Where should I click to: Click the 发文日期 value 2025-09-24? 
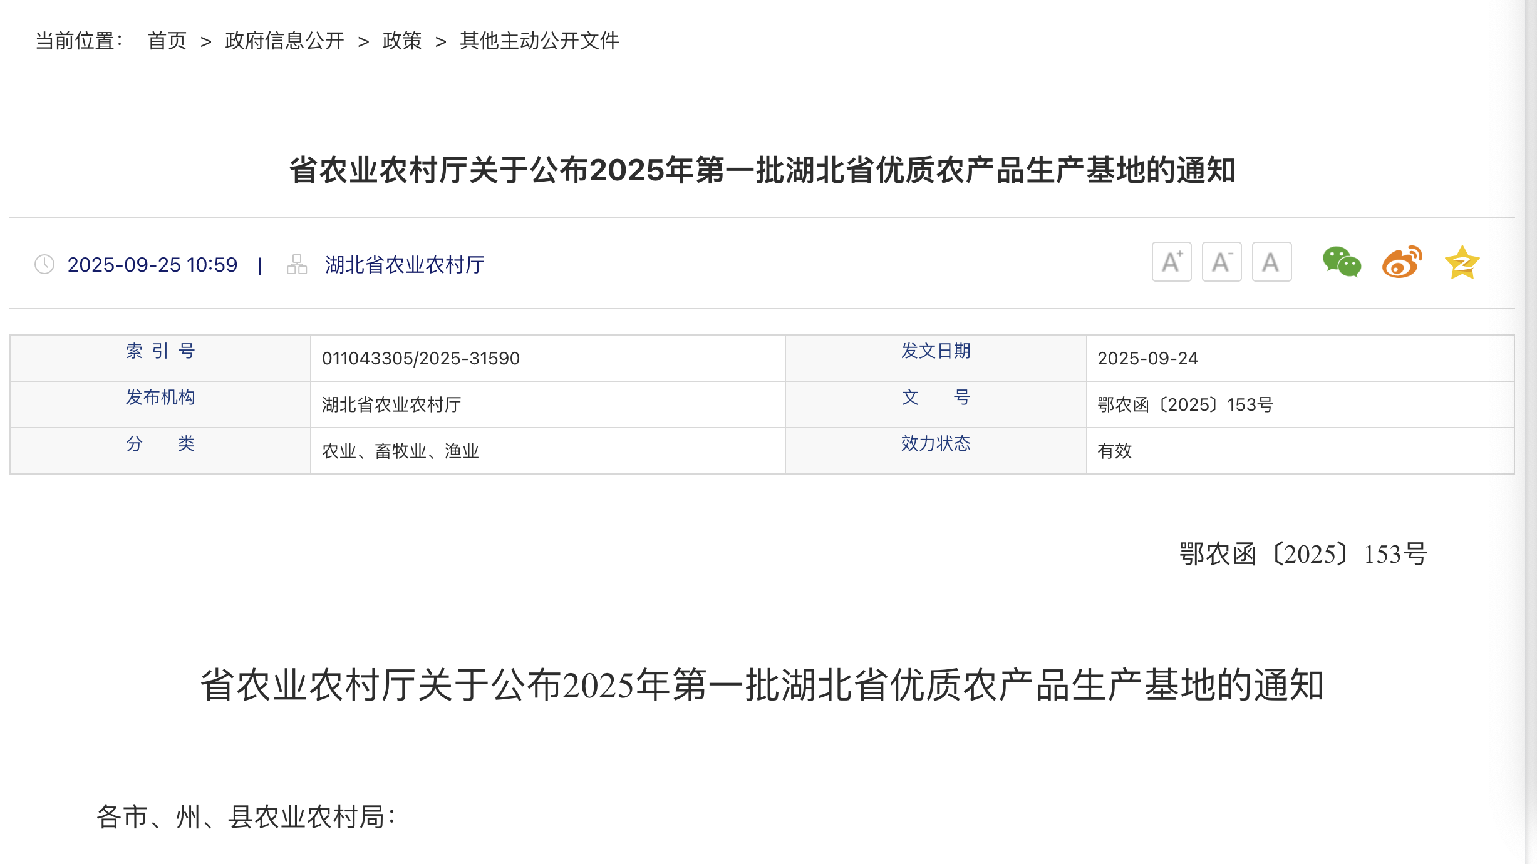(x=1147, y=358)
